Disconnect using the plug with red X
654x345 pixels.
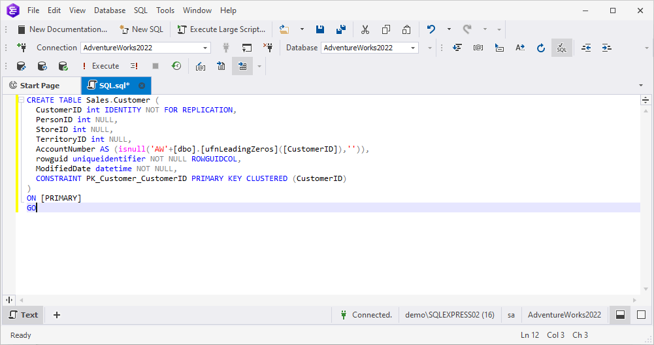pyautogui.click(x=268, y=48)
